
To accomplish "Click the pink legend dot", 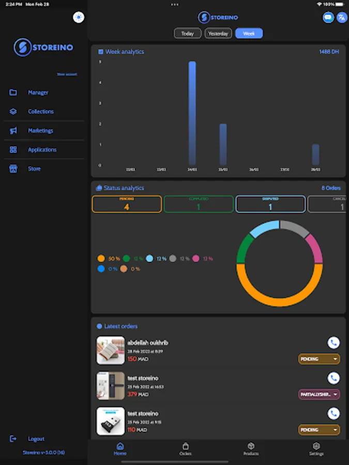I will [196, 259].
